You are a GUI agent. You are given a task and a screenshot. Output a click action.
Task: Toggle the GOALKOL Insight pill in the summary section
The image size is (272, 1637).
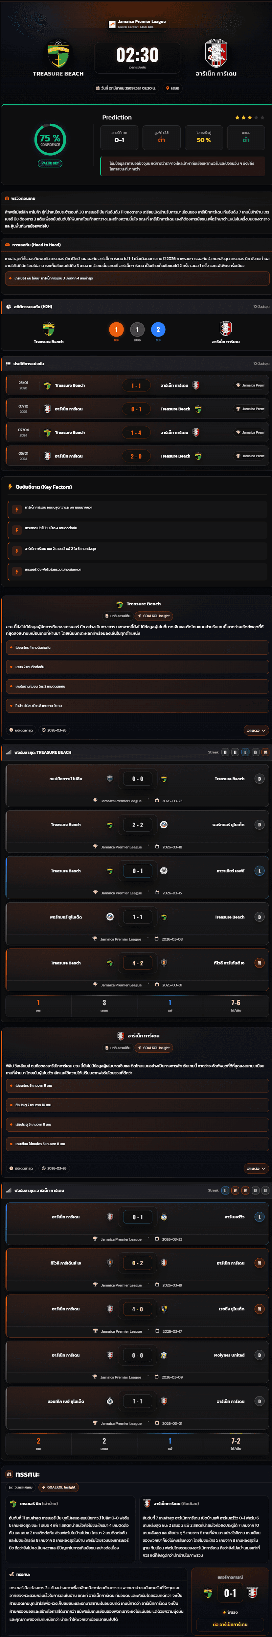[58, 1487]
